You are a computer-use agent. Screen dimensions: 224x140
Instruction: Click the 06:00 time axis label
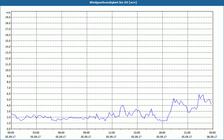[62, 133]
